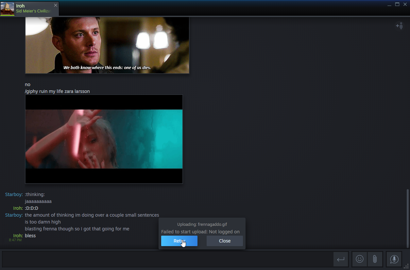Click the window resize grip in corner
The image size is (410, 270).
(407, 267)
